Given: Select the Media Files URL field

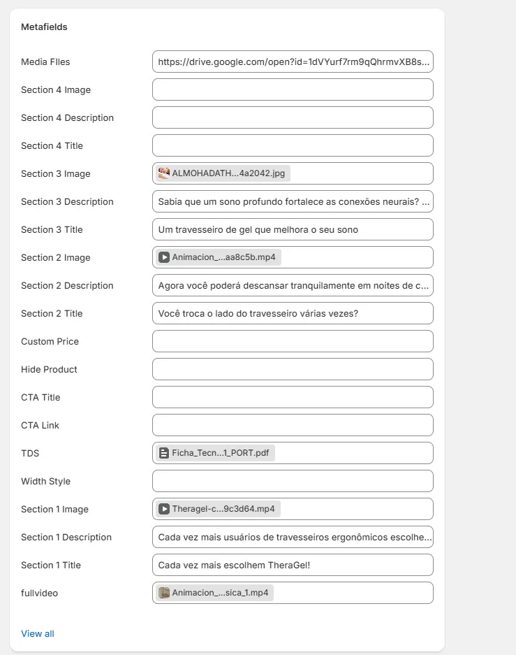Looking at the screenshot, I should click(x=293, y=62).
